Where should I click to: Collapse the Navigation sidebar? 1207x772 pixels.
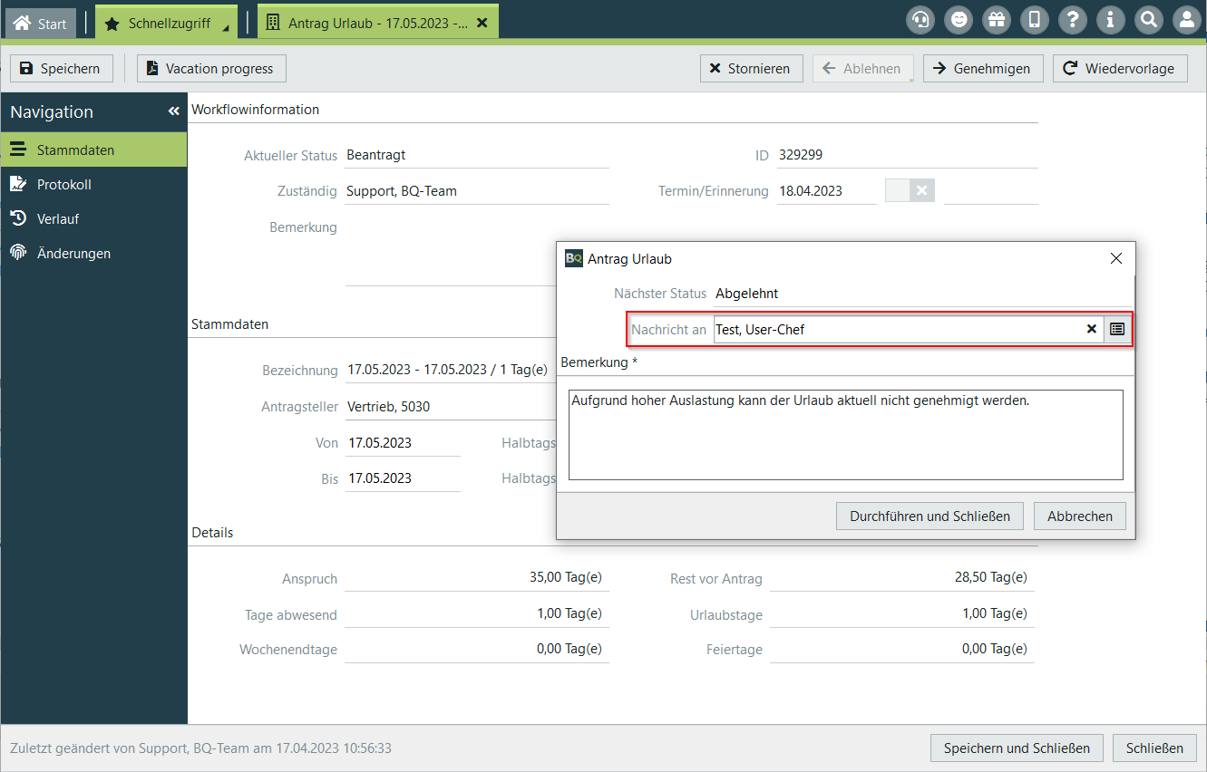pyautogui.click(x=173, y=111)
